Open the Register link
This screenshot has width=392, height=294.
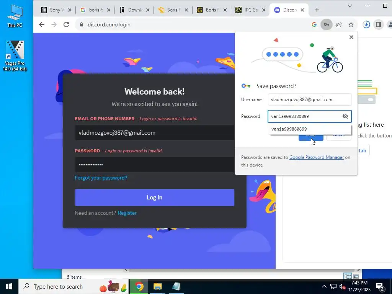tap(127, 213)
